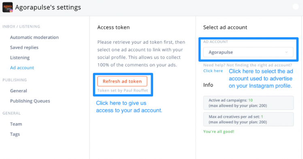
Task: Open Team settings
Action: click(x=16, y=124)
